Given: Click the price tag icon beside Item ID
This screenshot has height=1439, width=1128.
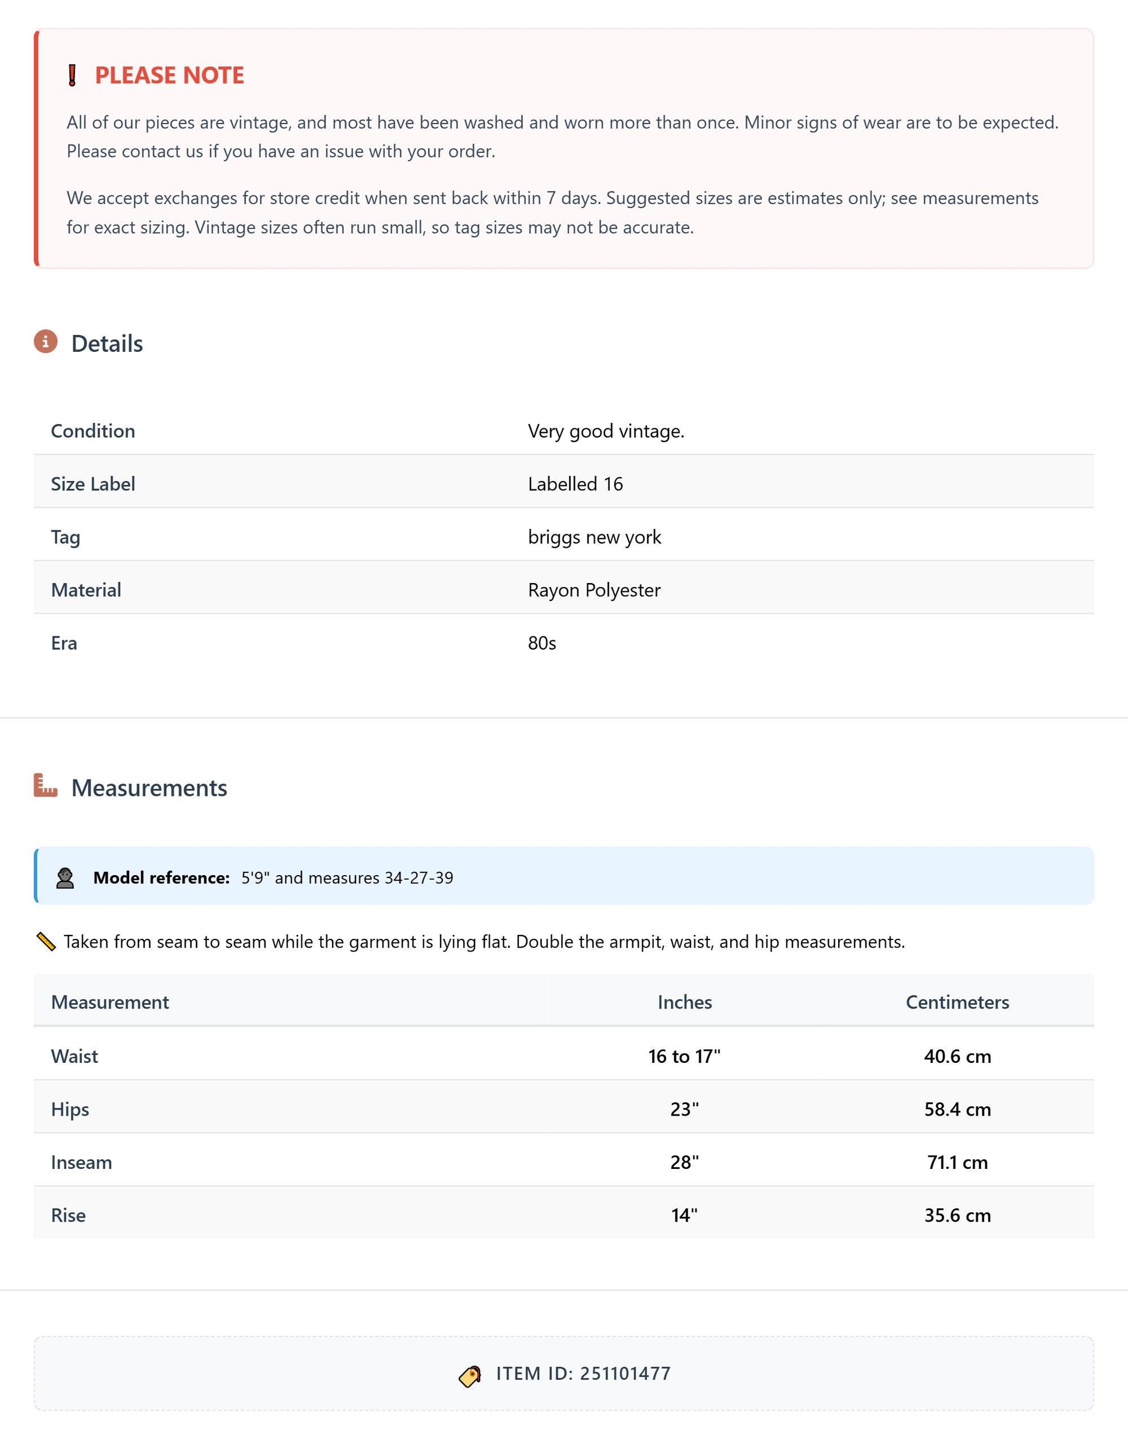Looking at the screenshot, I should [x=470, y=1377].
